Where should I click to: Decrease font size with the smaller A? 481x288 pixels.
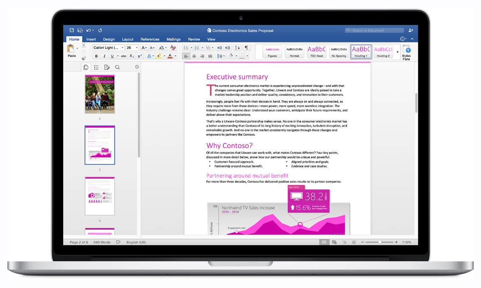[152, 48]
